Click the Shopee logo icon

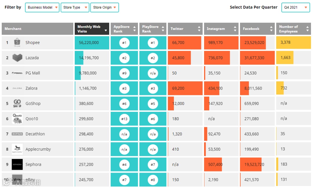(17, 43)
